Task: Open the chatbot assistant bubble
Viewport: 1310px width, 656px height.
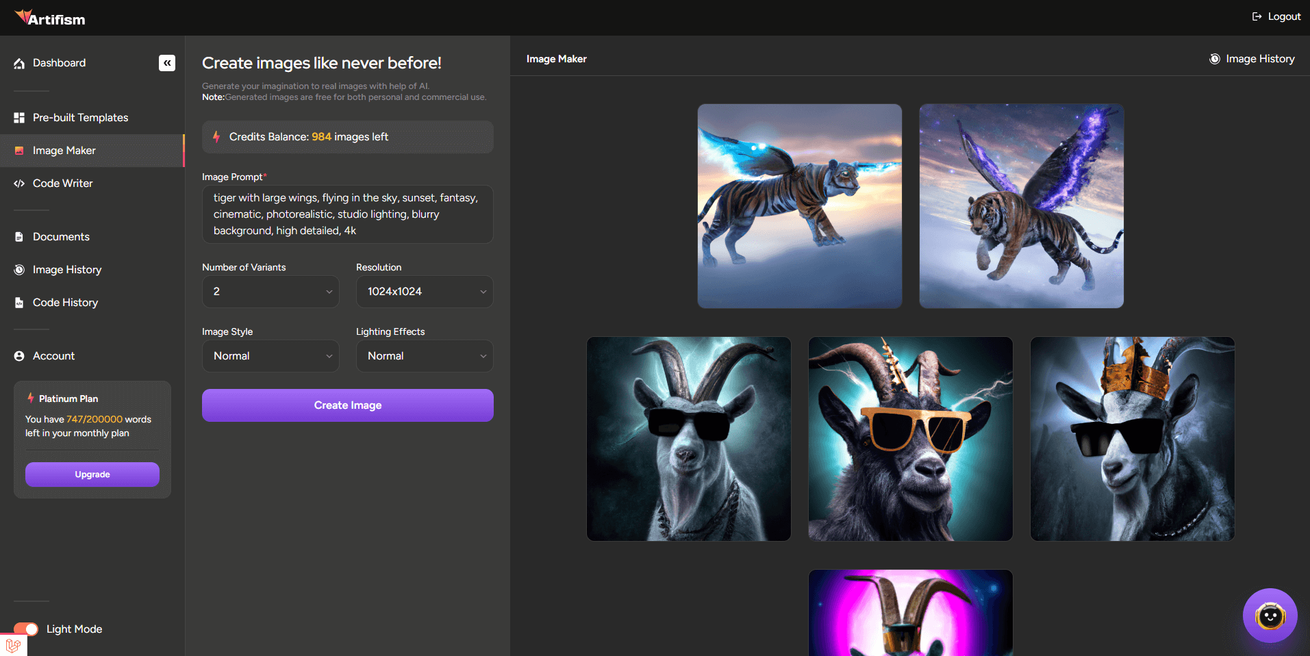Action: click(x=1270, y=616)
